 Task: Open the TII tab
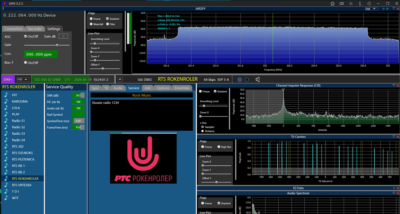106,88
